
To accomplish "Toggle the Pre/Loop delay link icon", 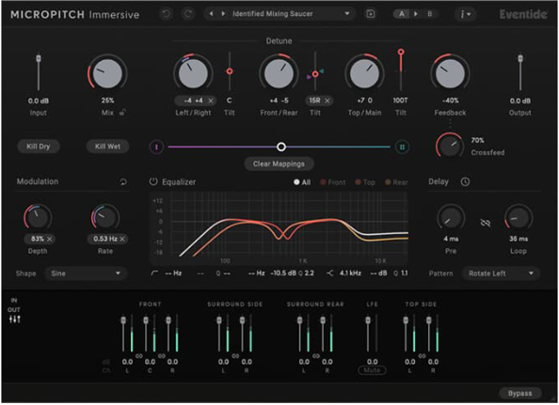I will (x=485, y=223).
